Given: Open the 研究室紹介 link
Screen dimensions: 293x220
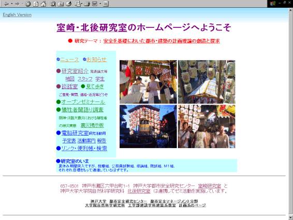Looking at the screenshot, I should pos(75,71).
